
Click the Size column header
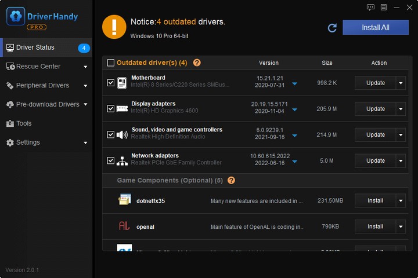click(327, 63)
